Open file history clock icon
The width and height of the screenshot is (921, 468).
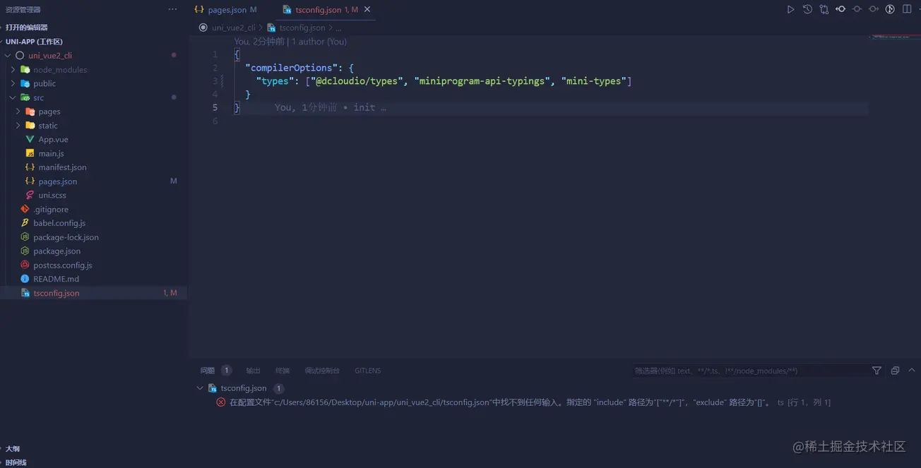(x=807, y=10)
